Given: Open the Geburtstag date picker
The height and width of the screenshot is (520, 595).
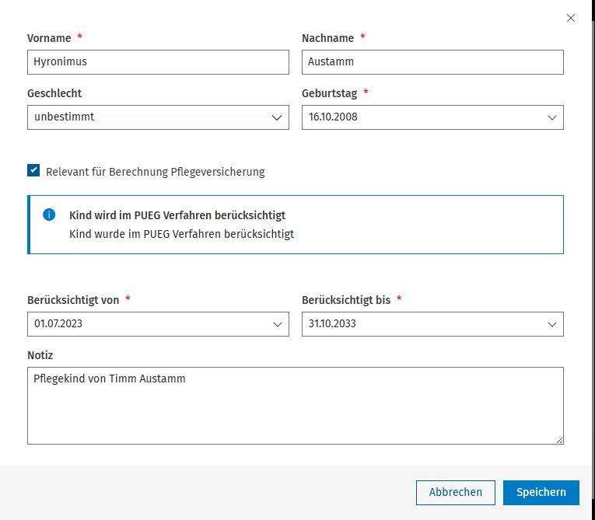Looking at the screenshot, I should coord(432,117).
